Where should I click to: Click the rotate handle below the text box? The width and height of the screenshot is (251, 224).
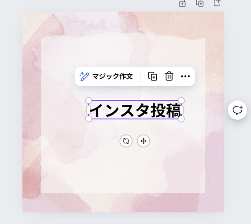click(126, 141)
